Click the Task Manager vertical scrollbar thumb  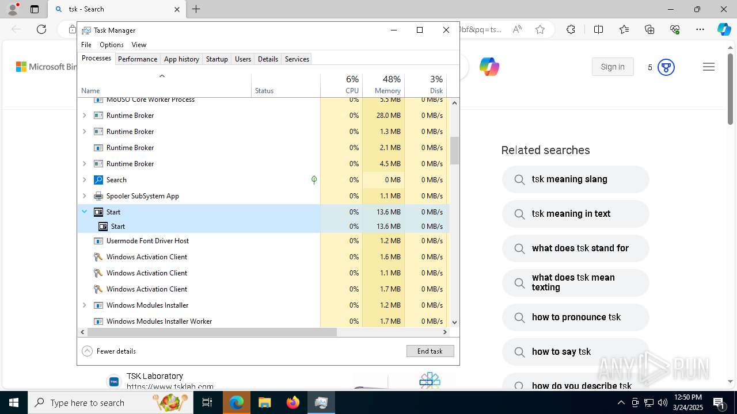tap(454, 151)
